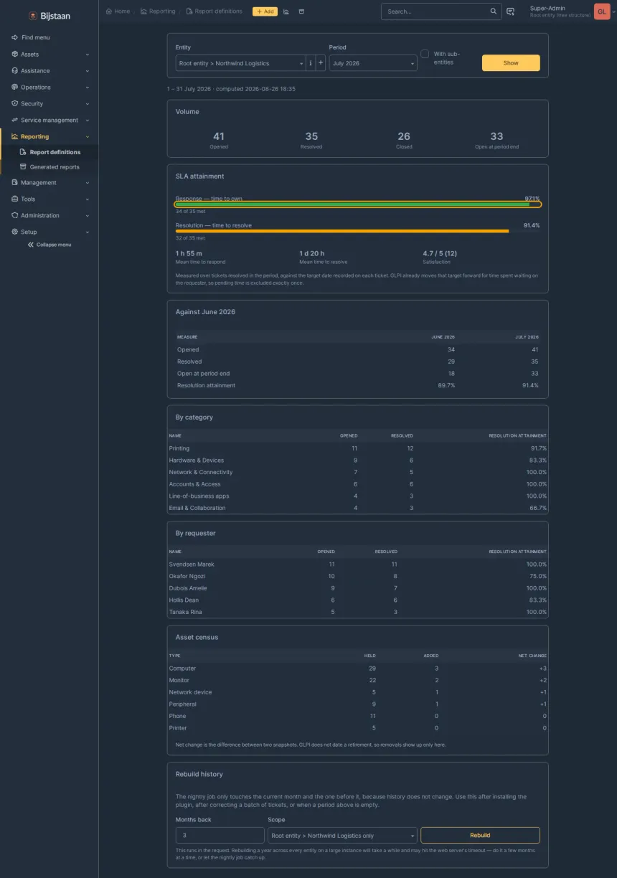Click 'Svendsen Marek' requester row
Image resolution: width=617 pixels, height=878 pixels.
point(358,565)
